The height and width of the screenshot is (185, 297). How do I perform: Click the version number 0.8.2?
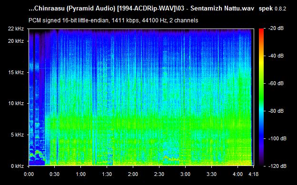pos(280,9)
